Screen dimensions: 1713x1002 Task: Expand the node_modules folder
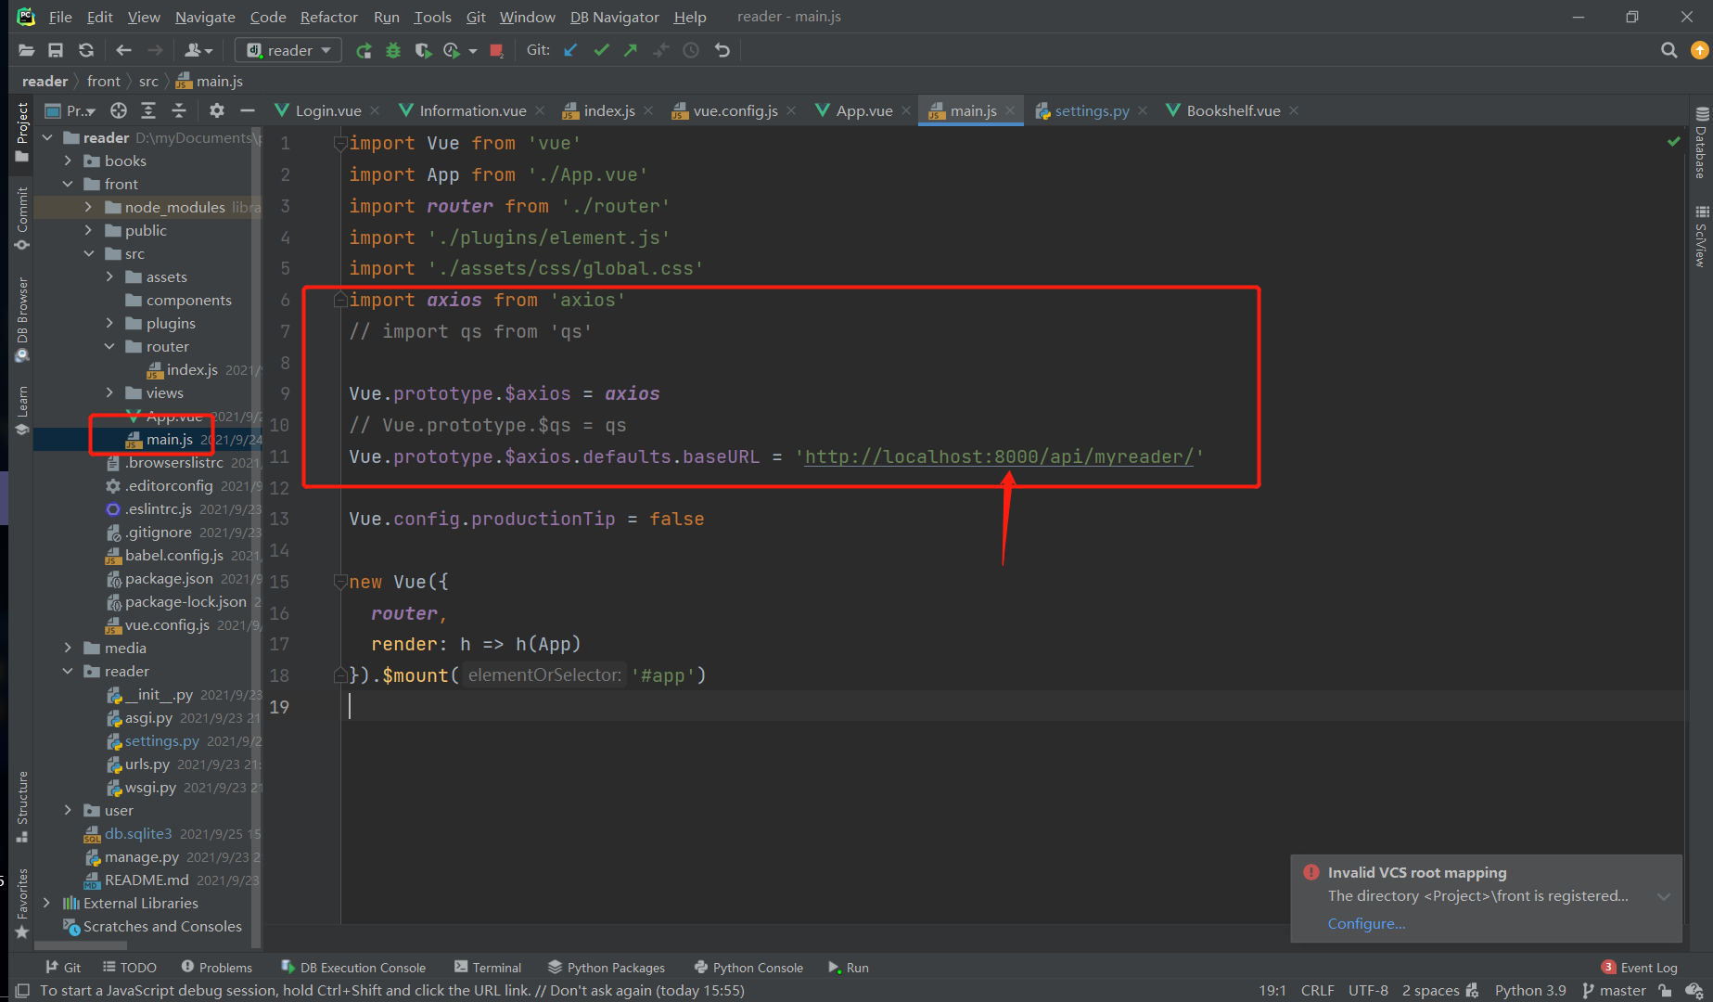point(88,207)
